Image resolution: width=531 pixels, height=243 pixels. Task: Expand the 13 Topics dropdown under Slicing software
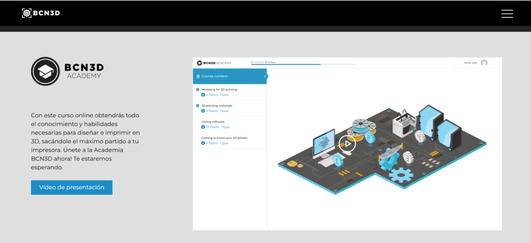pyautogui.click(x=203, y=127)
